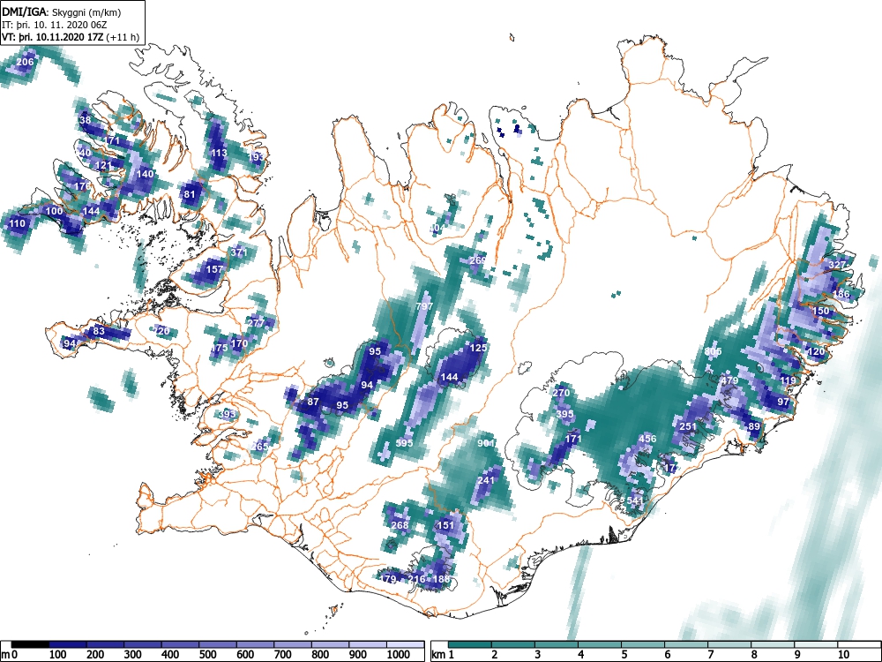Screen dimensions: 882x662
Task: Click the visibility value 901 on the map
Action: coord(486,443)
